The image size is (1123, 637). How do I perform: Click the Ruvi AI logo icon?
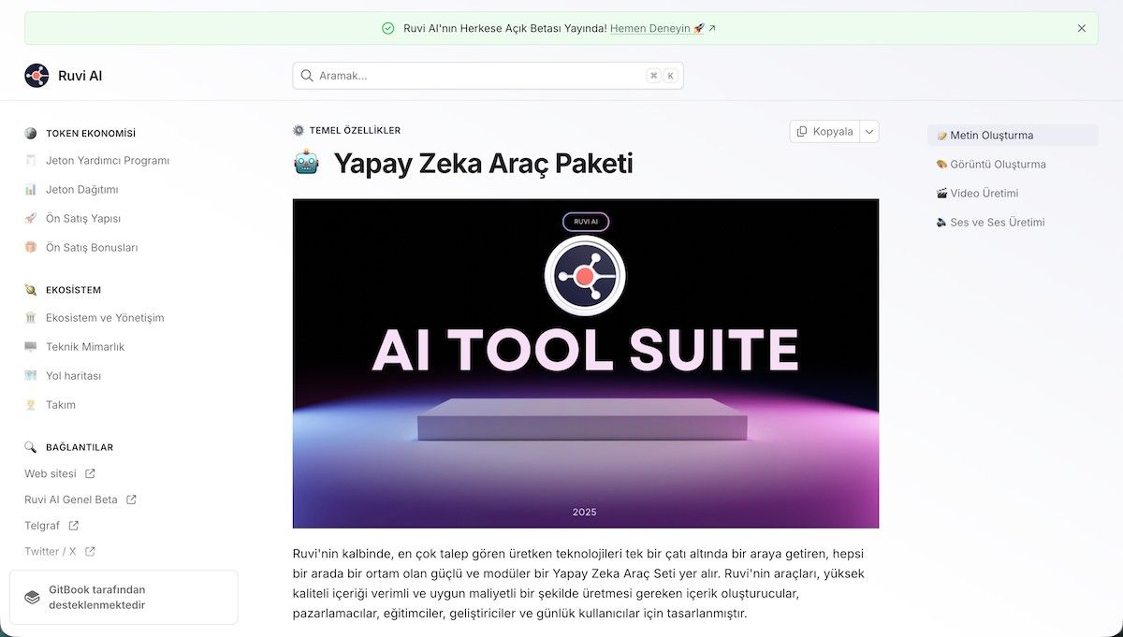[x=36, y=76]
